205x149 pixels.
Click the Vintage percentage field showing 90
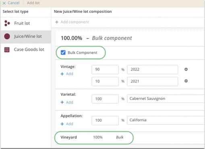coord(105,69)
